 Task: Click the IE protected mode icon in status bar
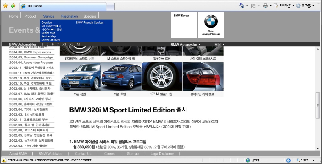click(288, 160)
